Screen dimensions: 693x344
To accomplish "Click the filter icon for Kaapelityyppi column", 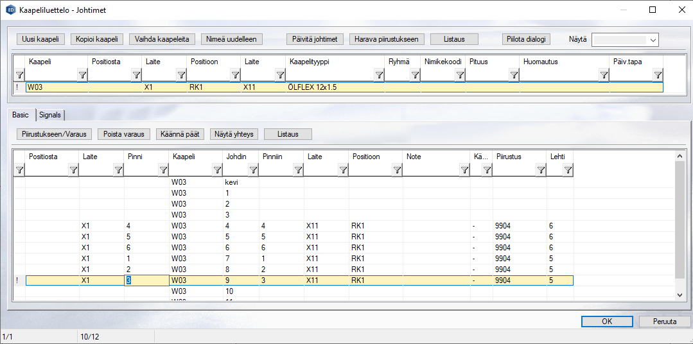I will pos(379,76).
